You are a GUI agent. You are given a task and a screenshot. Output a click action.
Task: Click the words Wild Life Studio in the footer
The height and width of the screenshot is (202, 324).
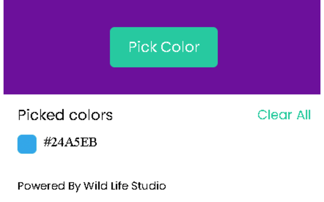[x=125, y=186]
